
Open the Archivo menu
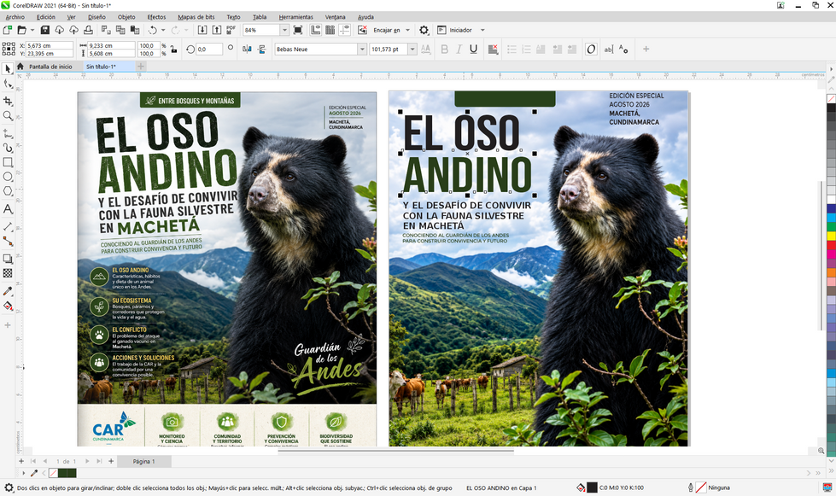click(x=15, y=17)
